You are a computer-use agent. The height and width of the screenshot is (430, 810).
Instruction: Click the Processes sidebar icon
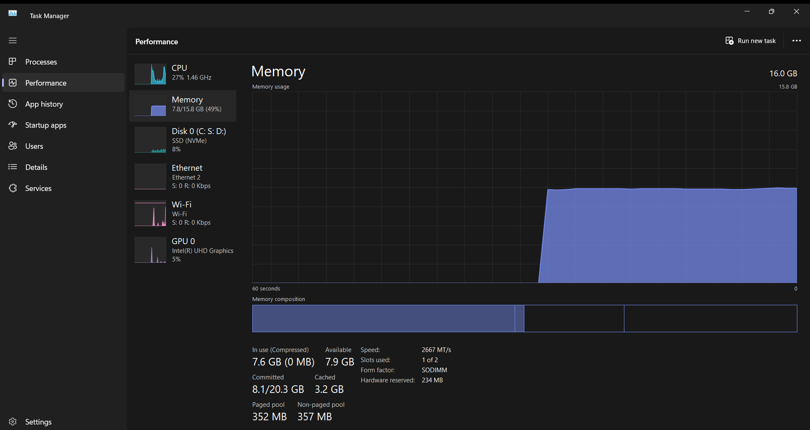(x=13, y=62)
